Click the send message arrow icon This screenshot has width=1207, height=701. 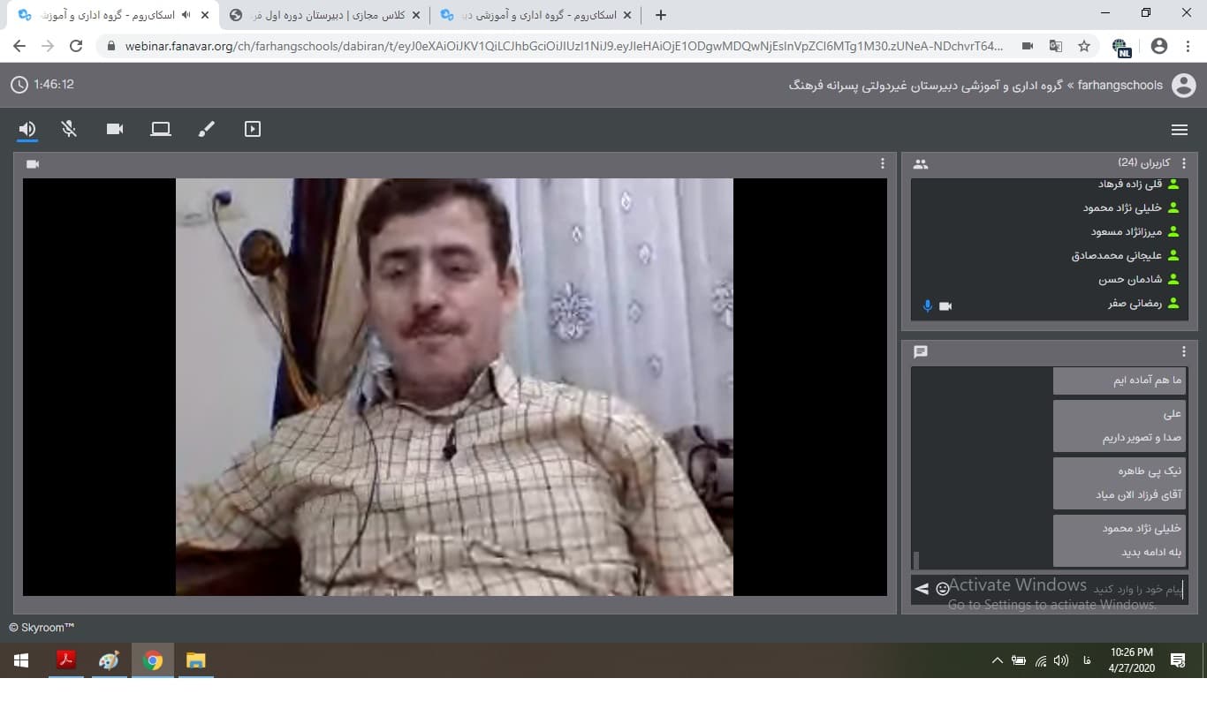click(922, 589)
